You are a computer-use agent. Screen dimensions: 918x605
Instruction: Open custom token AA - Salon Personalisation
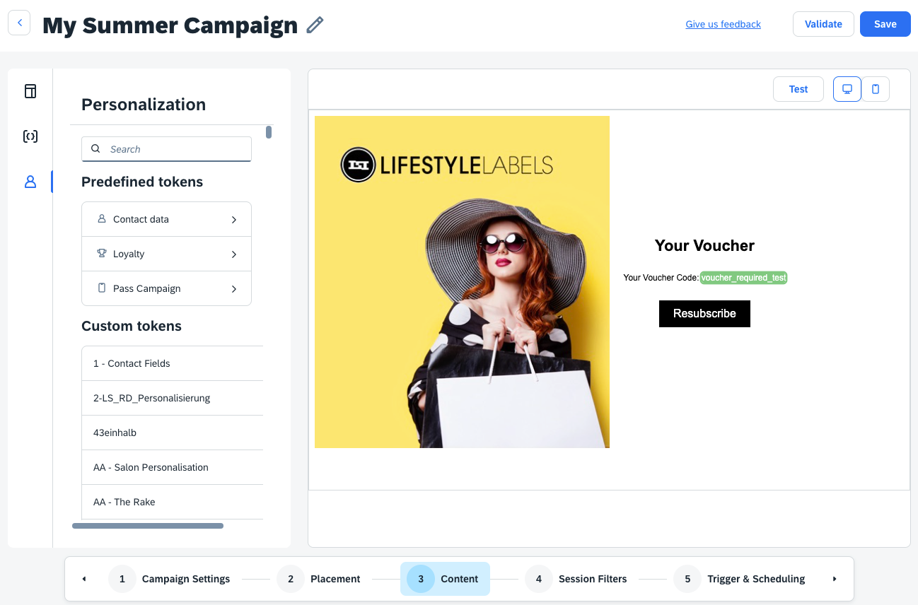point(173,467)
